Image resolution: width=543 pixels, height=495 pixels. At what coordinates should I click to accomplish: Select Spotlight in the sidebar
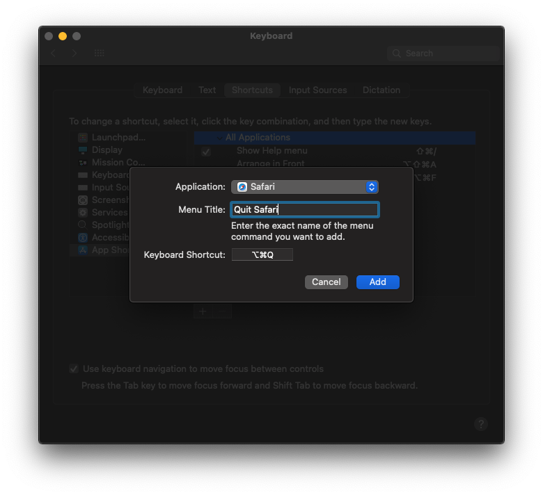[x=100, y=225]
